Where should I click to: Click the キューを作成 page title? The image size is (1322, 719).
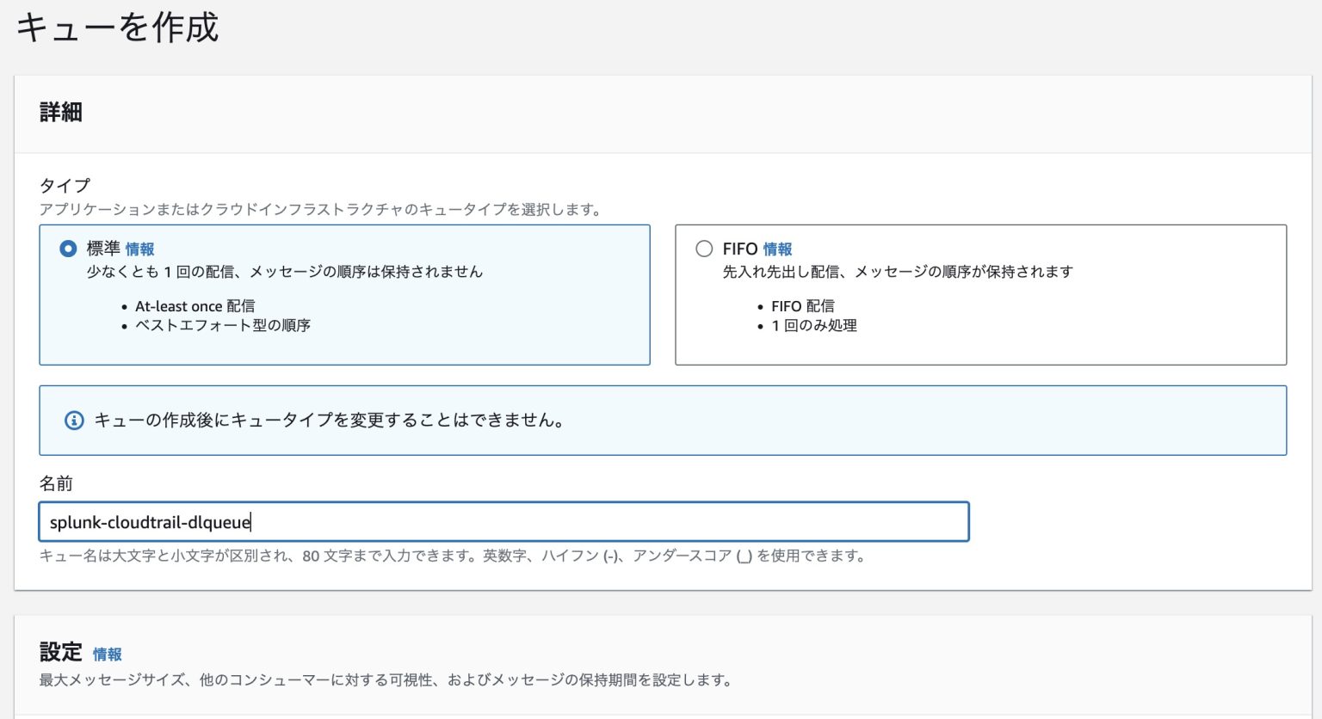(x=118, y=28)
